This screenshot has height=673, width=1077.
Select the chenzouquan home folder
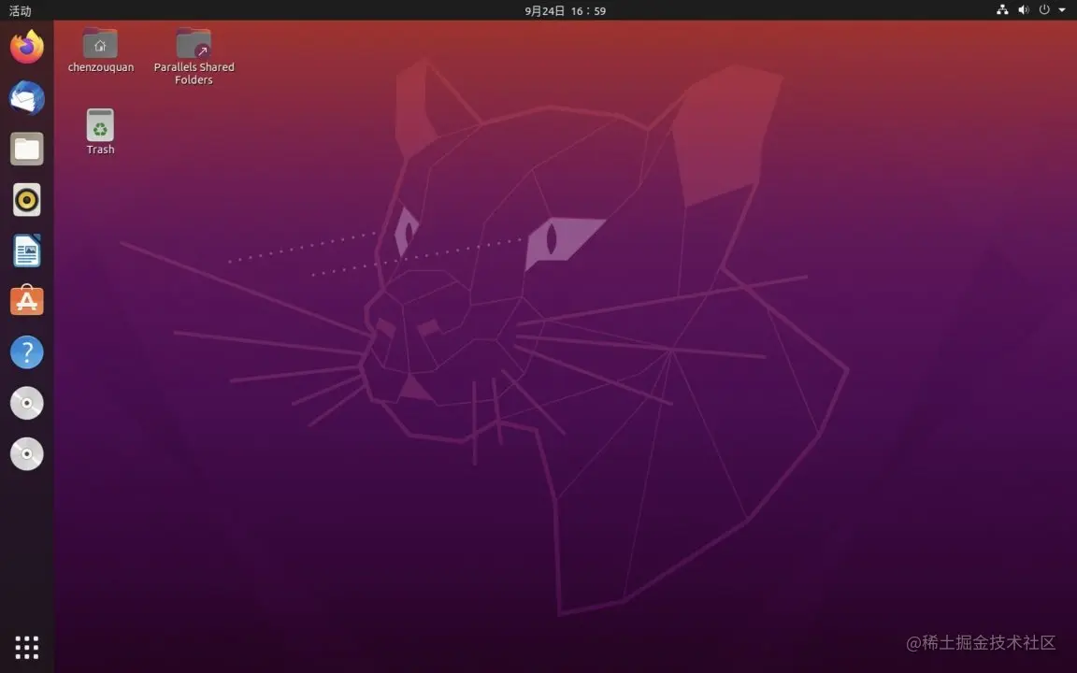(x=100, y=43)
